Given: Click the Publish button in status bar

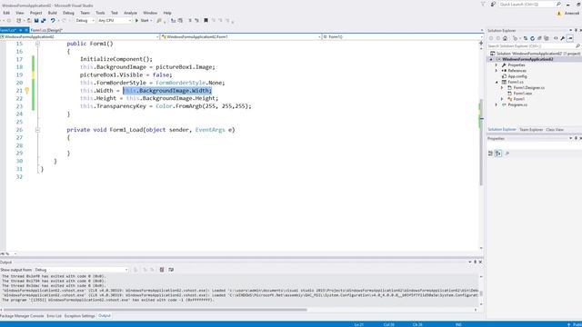Looking at the screenshot, I should pyautogui.click(x=575, y=324).
